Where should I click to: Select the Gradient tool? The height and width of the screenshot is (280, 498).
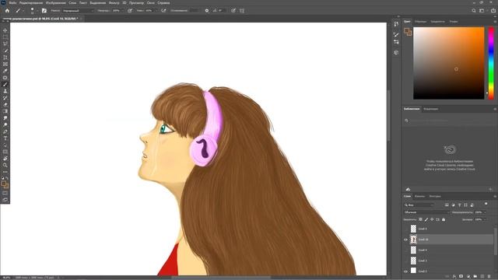(x=5, y=111)
